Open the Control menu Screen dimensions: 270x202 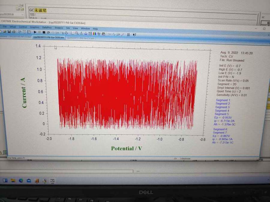point(23,27)
